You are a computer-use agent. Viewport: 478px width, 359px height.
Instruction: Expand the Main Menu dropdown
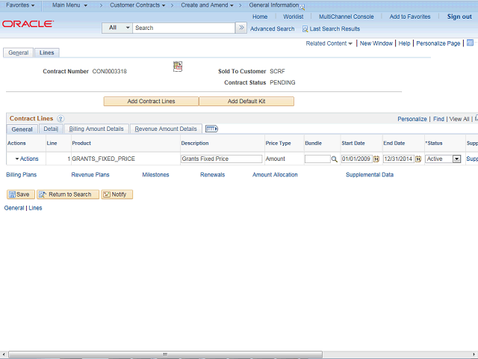pyautogui.click(x=69, y=5)
